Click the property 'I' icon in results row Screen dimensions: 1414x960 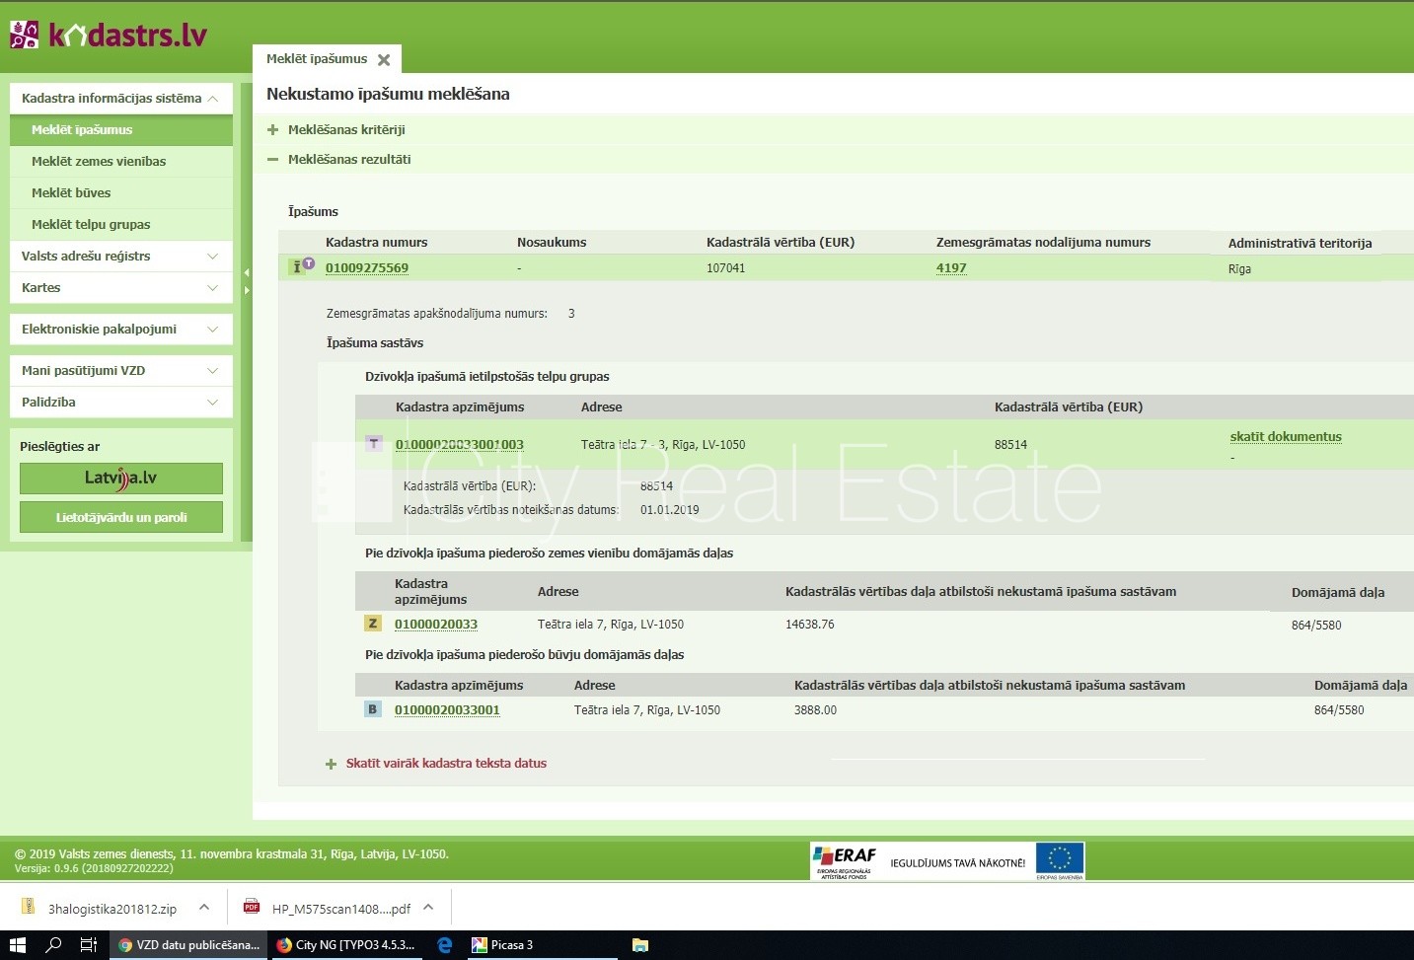click(297, 267)
